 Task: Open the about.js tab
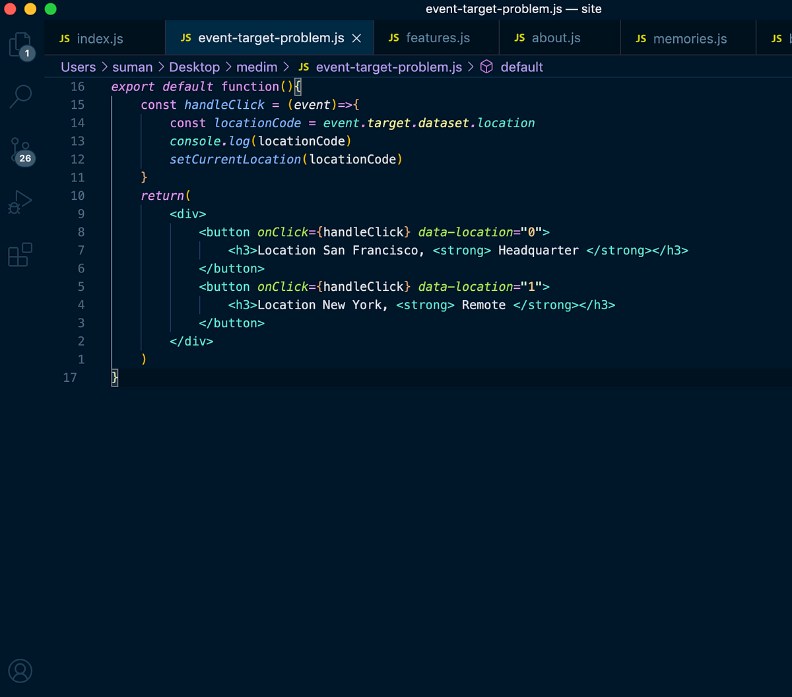tap(556, 38)
